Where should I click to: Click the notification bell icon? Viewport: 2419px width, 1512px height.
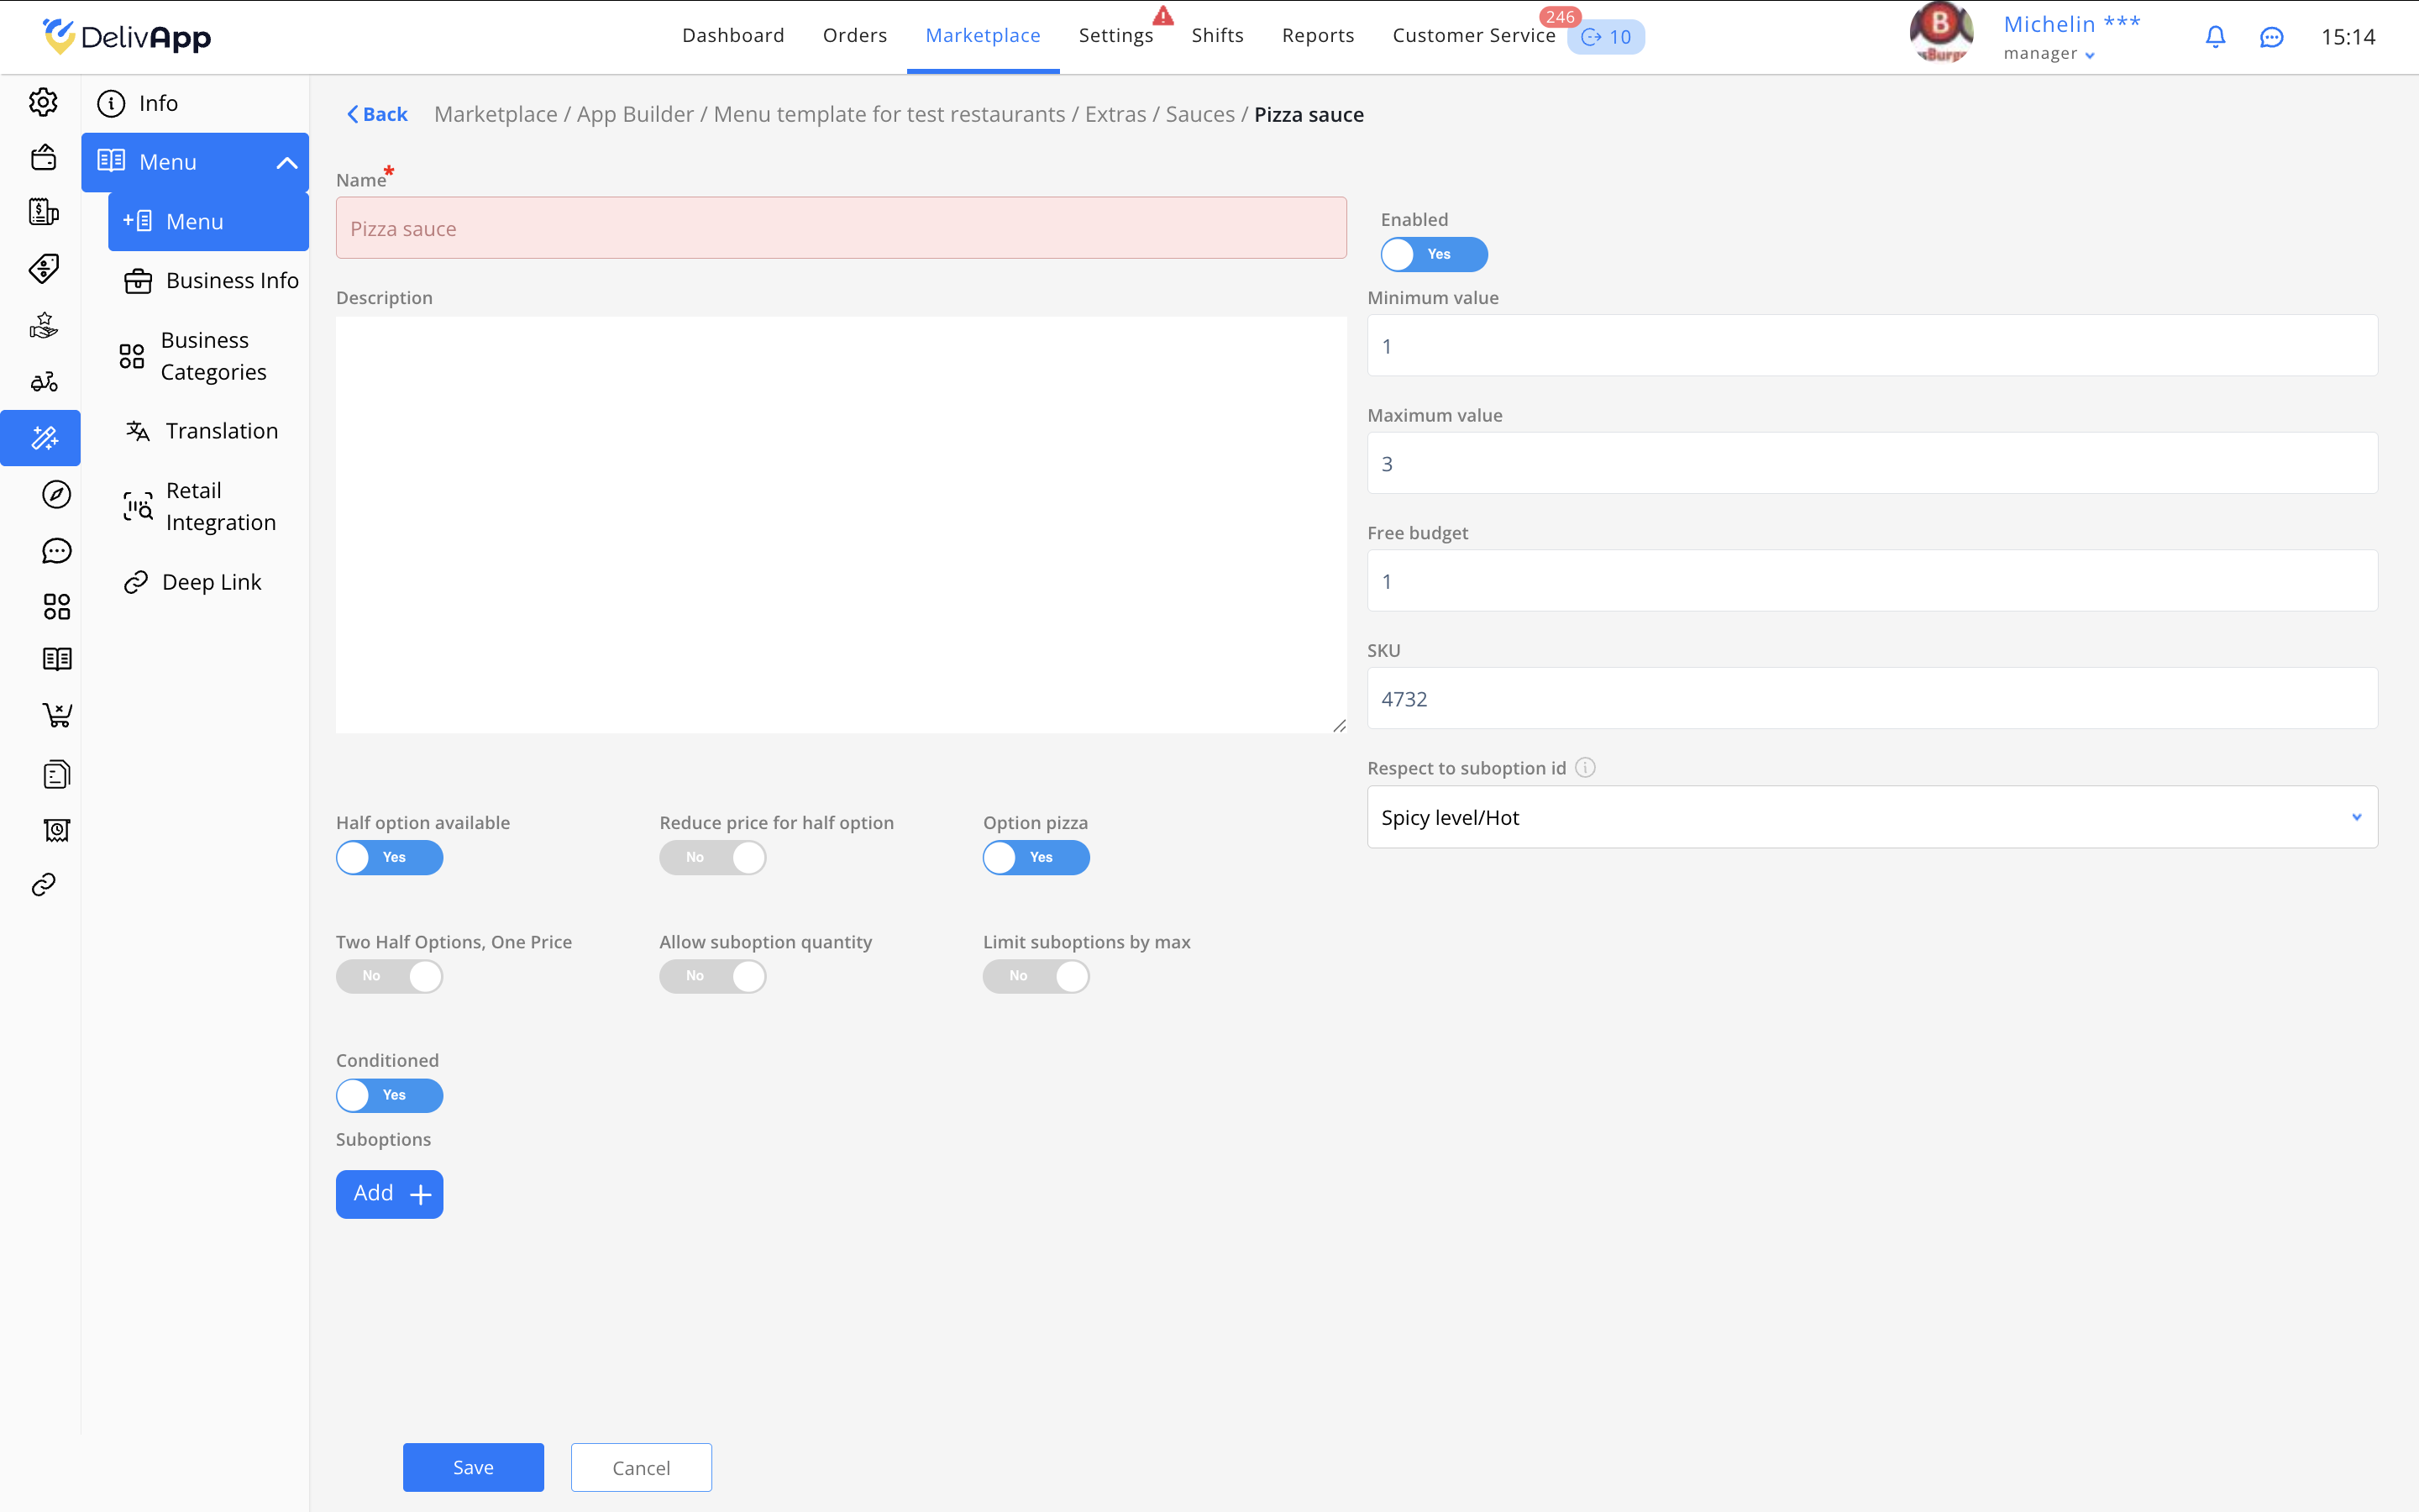tap(2215, 37)
